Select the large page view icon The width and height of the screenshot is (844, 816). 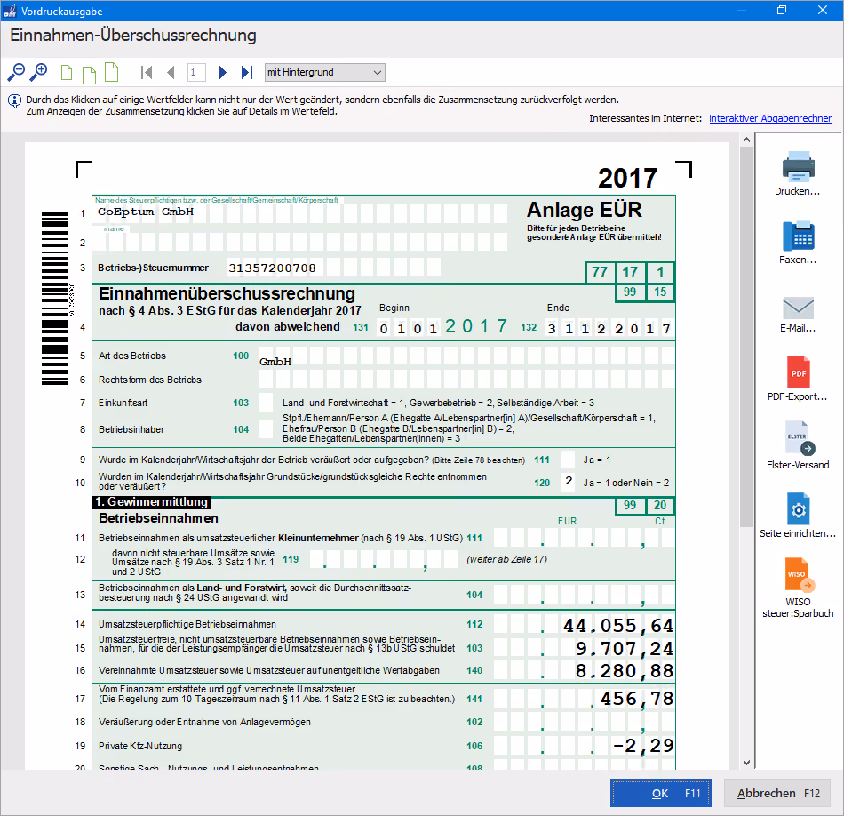pyautogui.click(x=111, y=72)
